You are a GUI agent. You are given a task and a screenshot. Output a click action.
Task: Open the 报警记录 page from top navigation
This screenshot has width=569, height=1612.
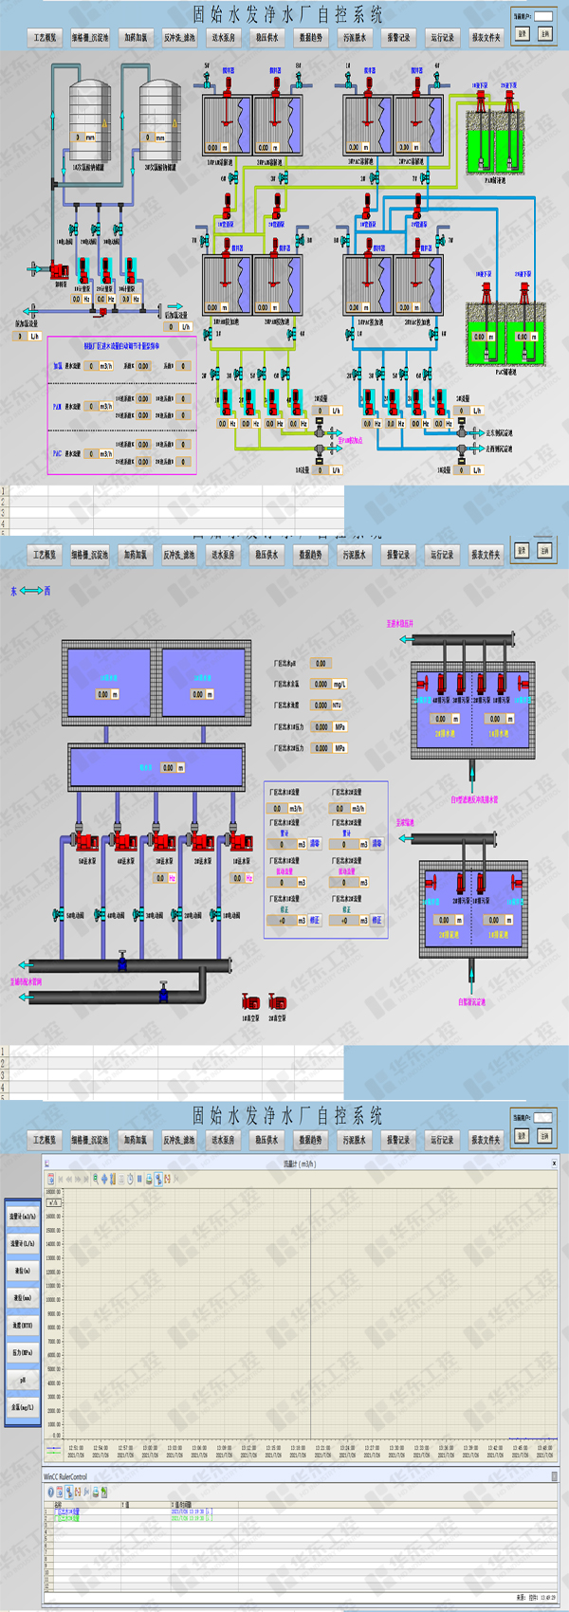[x=398, y=38]
